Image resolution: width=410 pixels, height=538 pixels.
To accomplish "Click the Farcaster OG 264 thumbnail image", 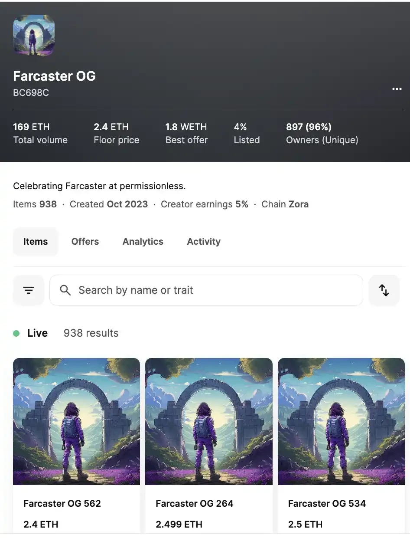I will [208, 421].
